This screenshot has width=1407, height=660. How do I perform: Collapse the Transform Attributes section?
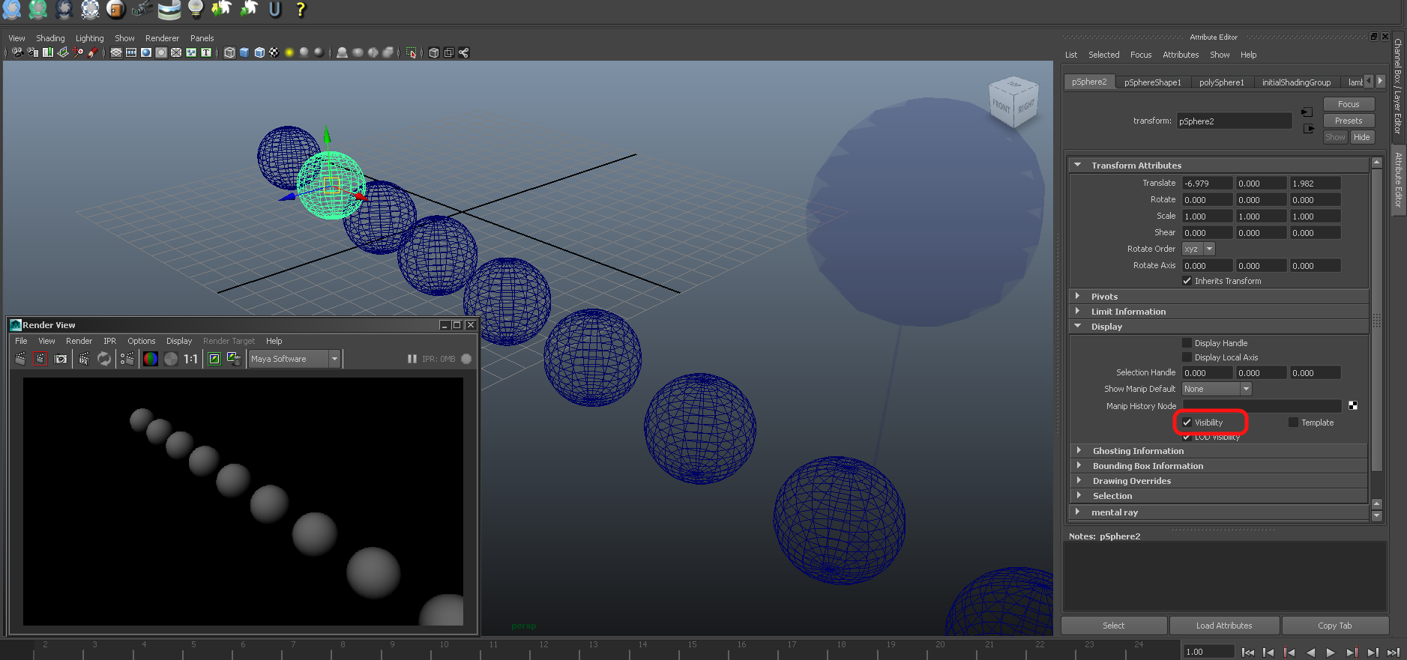tap(1077, 165)
